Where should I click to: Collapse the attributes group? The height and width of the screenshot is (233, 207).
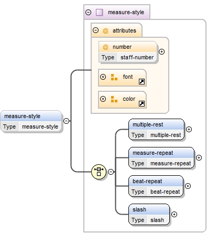click(95, 30)
